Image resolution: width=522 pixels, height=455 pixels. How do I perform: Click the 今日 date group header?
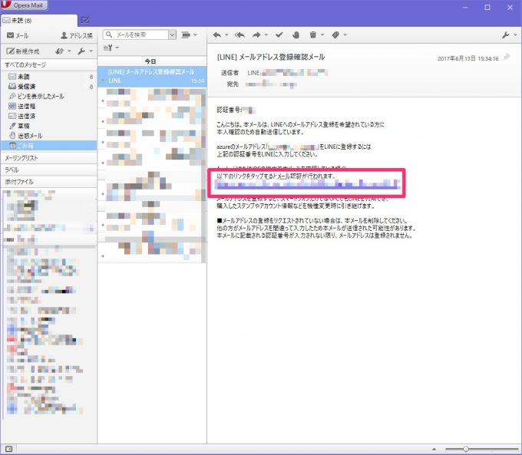(x=150, y=61)
